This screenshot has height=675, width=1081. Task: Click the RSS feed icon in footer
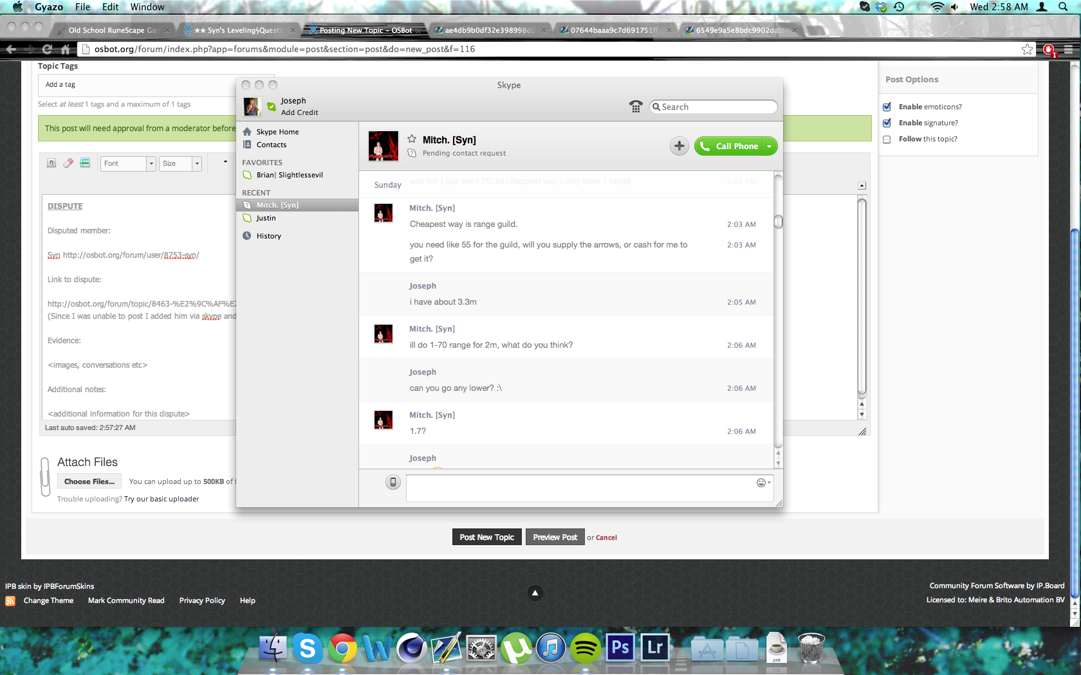[x=10, y=601]
